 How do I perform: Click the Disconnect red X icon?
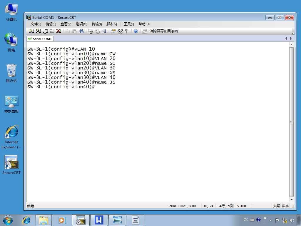pos(59,31)
